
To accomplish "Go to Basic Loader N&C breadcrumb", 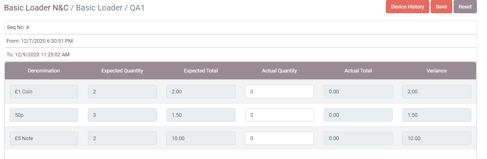I will [x=36, y=8].
